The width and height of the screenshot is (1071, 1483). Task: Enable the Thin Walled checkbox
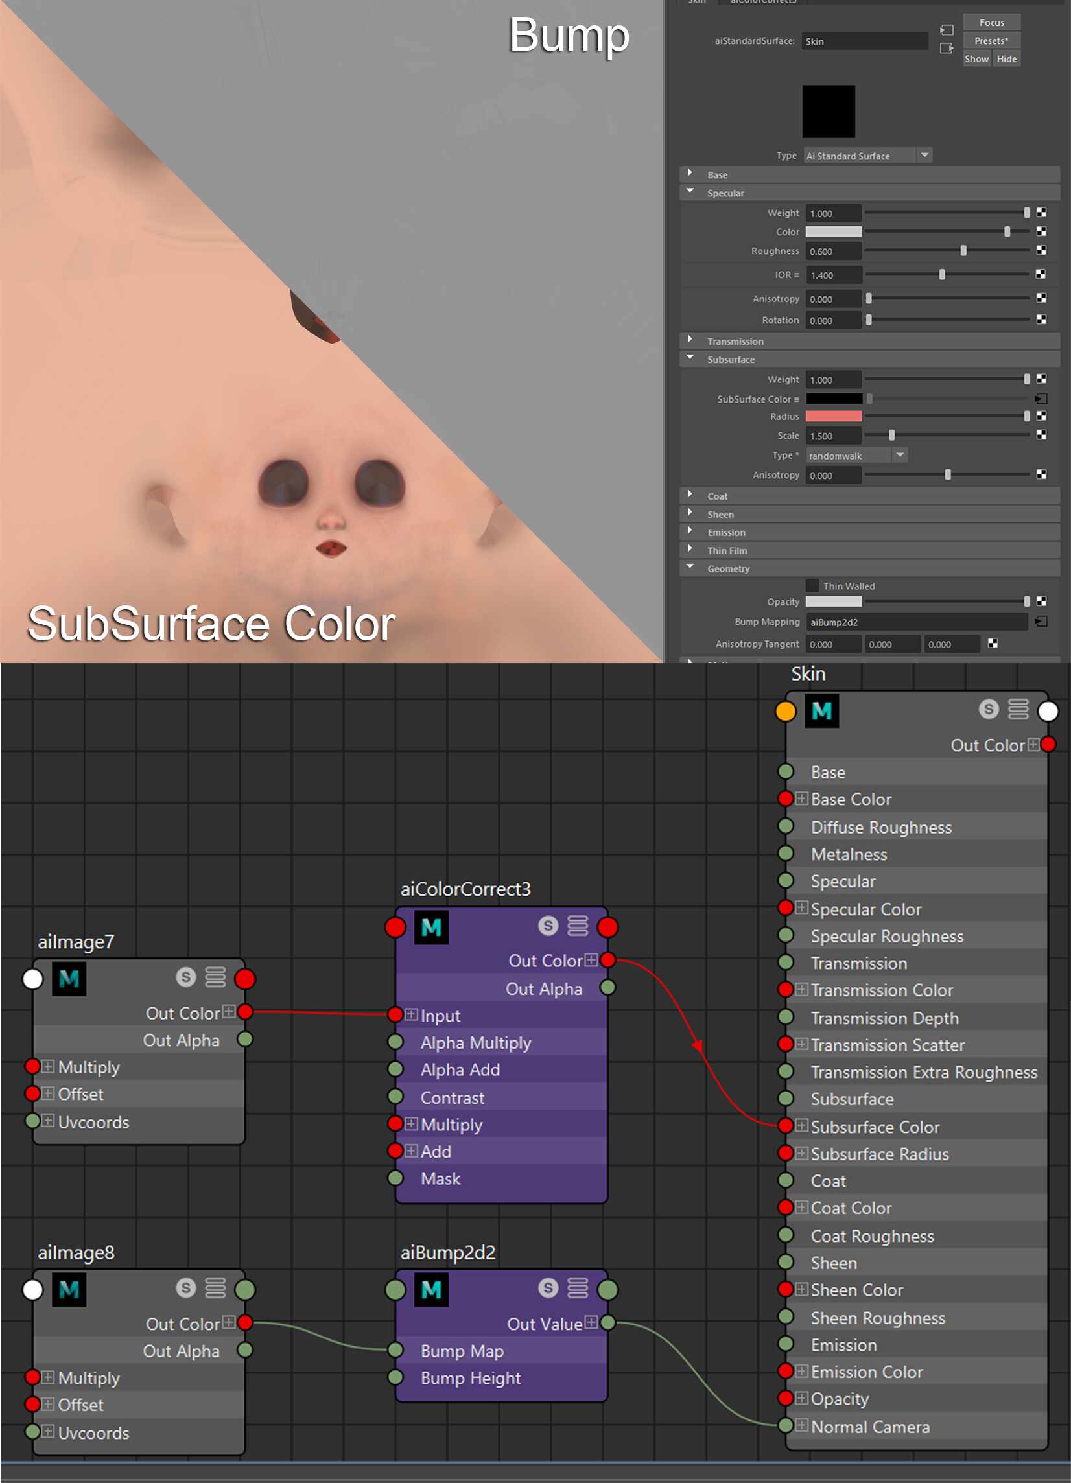point(812,586)
